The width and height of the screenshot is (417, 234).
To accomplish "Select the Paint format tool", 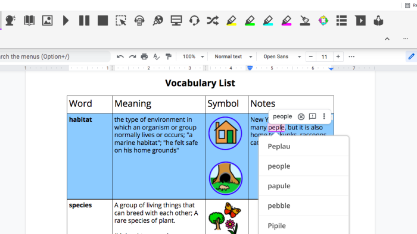I will click(169, 56).
